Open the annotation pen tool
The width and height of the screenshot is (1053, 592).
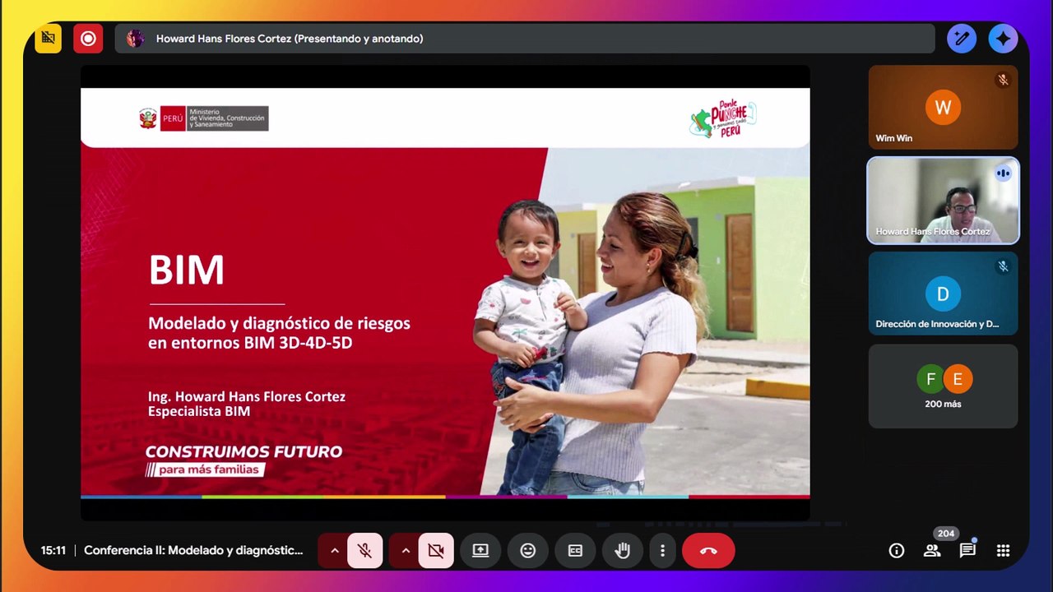coord(961,39)
